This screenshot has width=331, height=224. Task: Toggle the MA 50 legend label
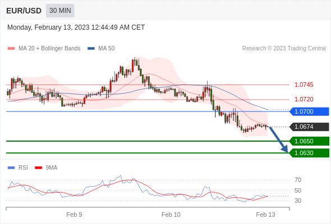click(x=107, y=49)
